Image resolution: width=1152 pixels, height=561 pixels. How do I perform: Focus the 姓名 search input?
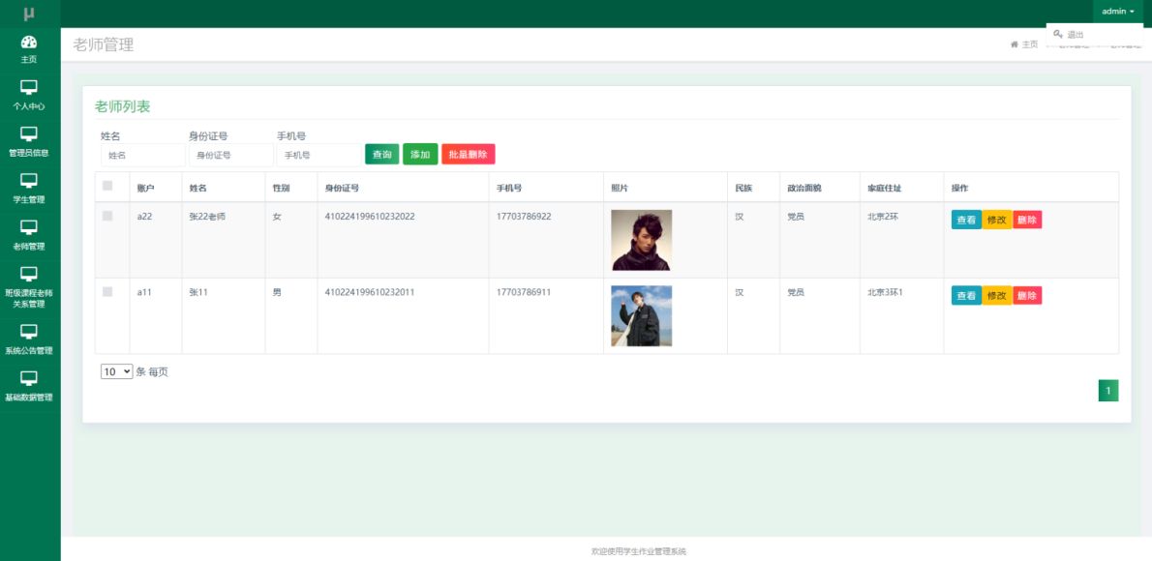143,155
